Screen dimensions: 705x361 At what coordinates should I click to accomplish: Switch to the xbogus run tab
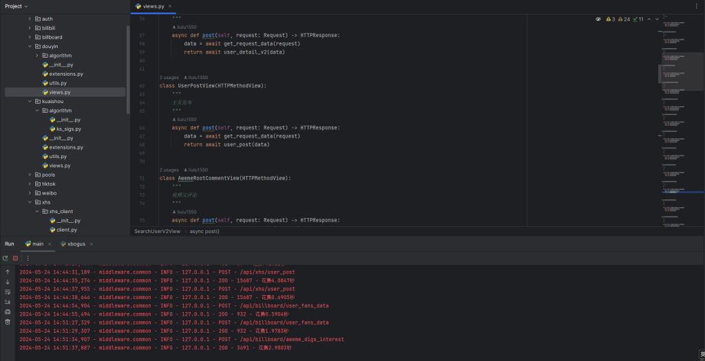click(x=76, y=243)
